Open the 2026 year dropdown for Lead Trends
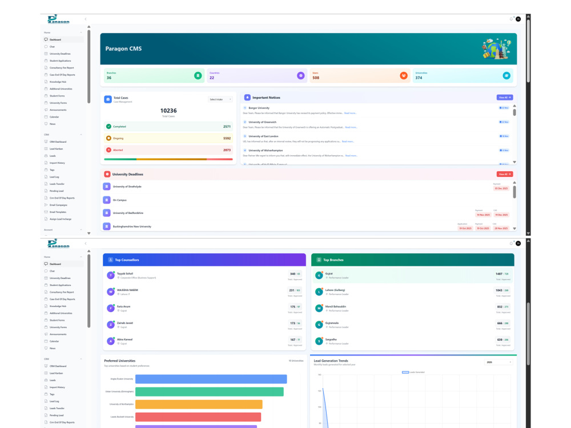Viewport: 571px width, 428px height. coord(498,362)
